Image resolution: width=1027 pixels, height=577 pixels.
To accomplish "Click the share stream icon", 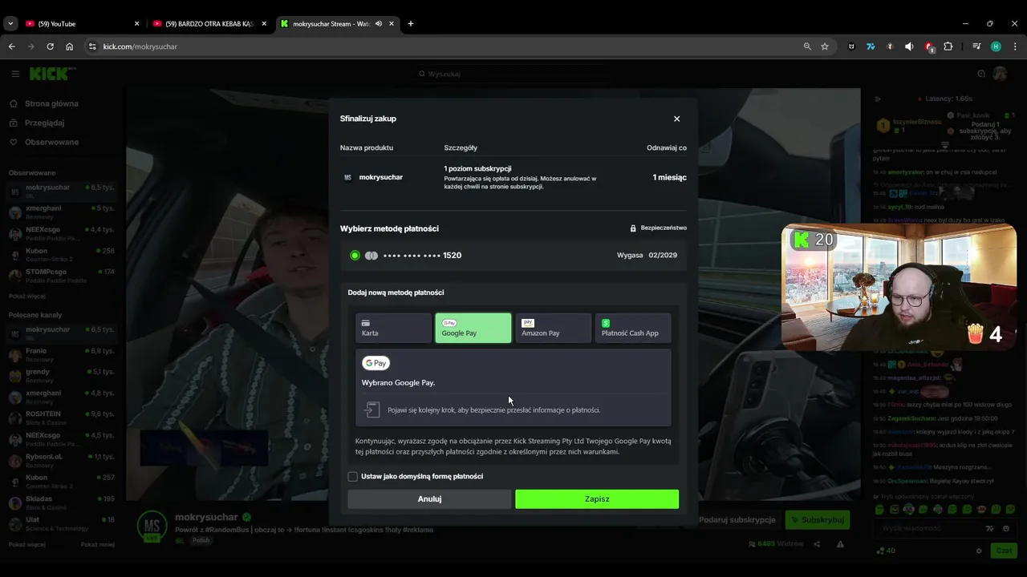I will (x=817, y=544).
